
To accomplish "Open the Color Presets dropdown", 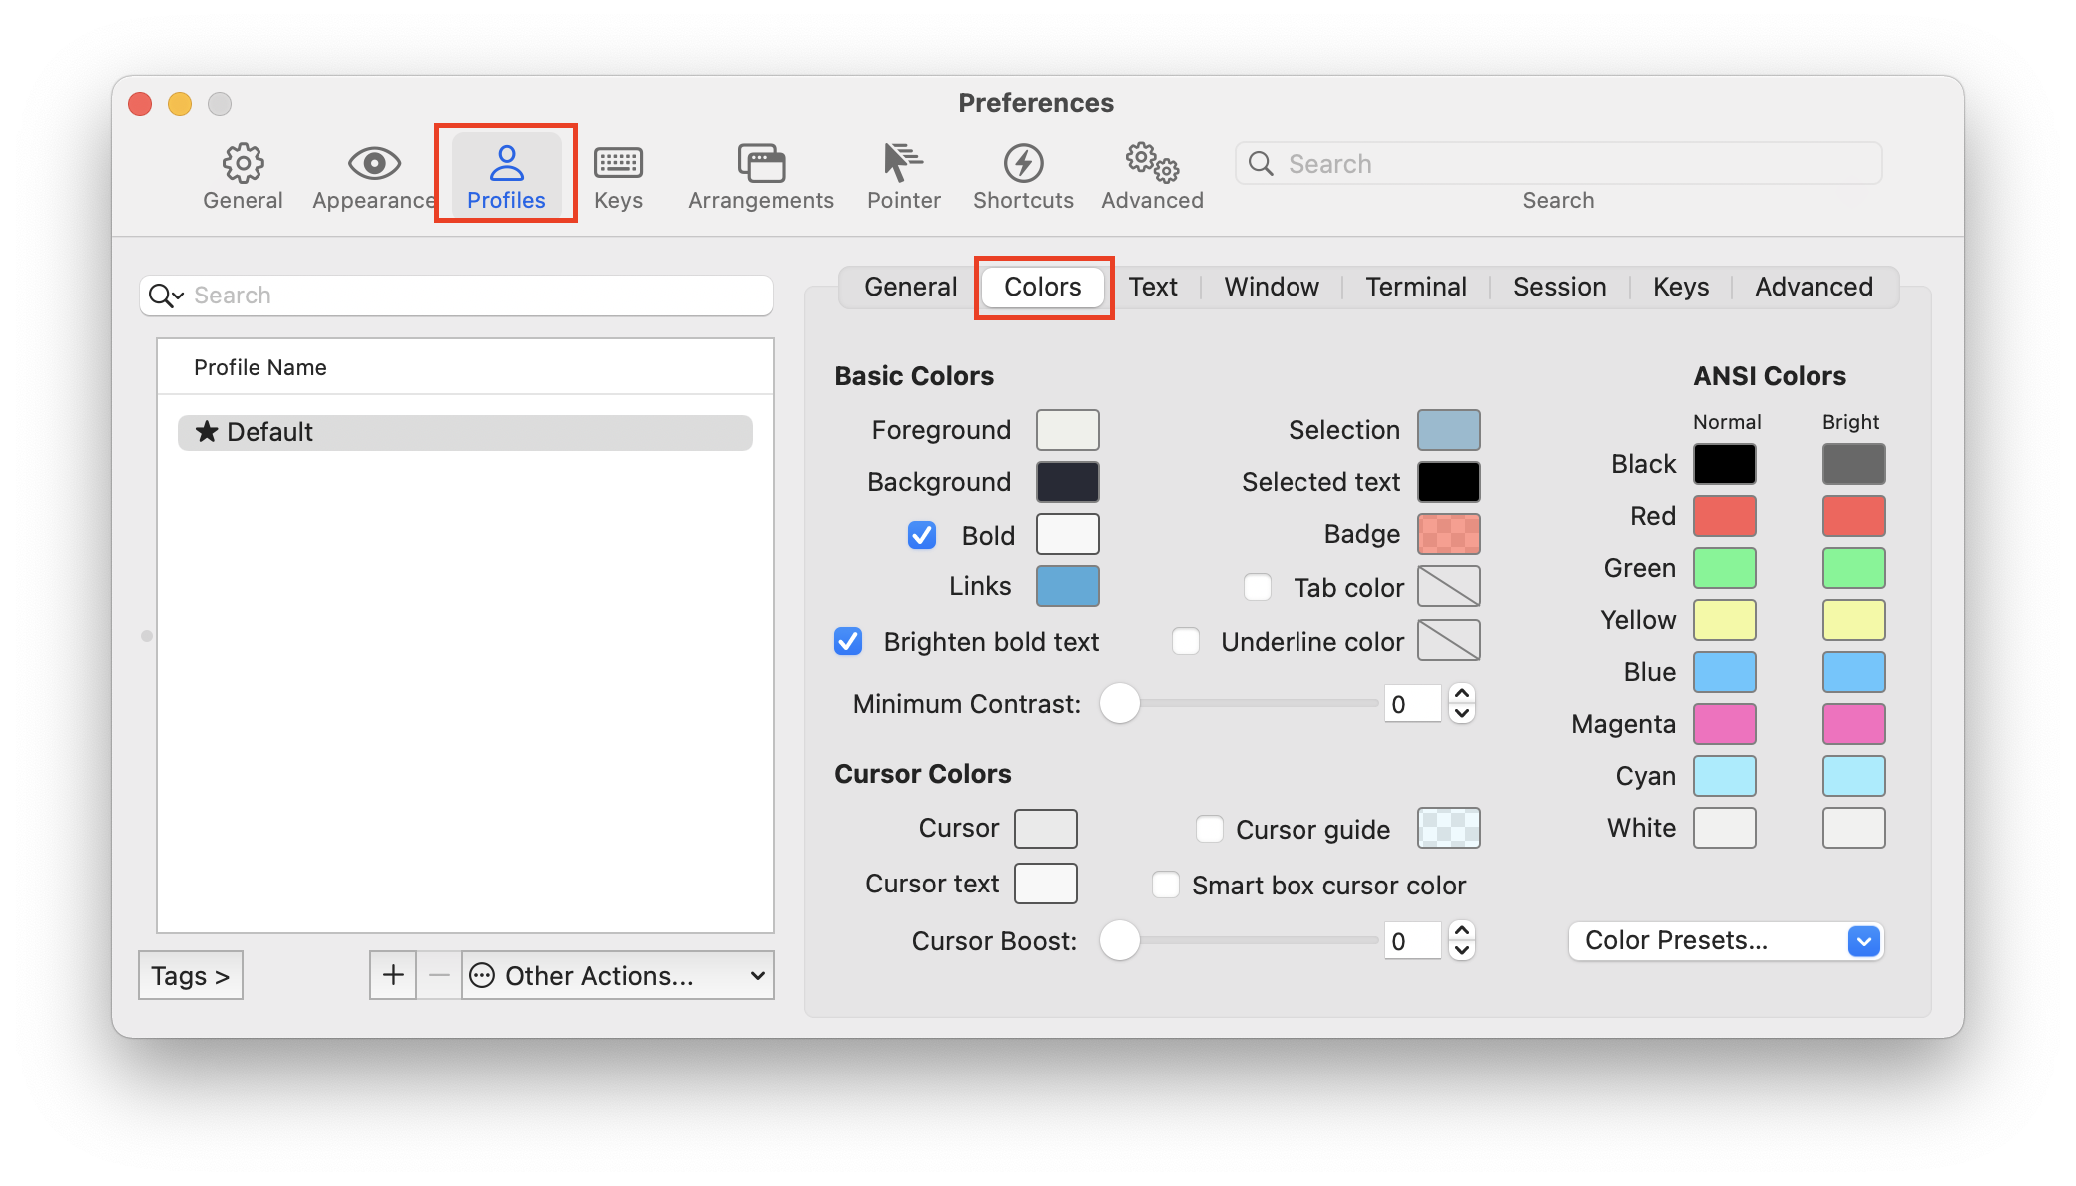I will 1726,940.
